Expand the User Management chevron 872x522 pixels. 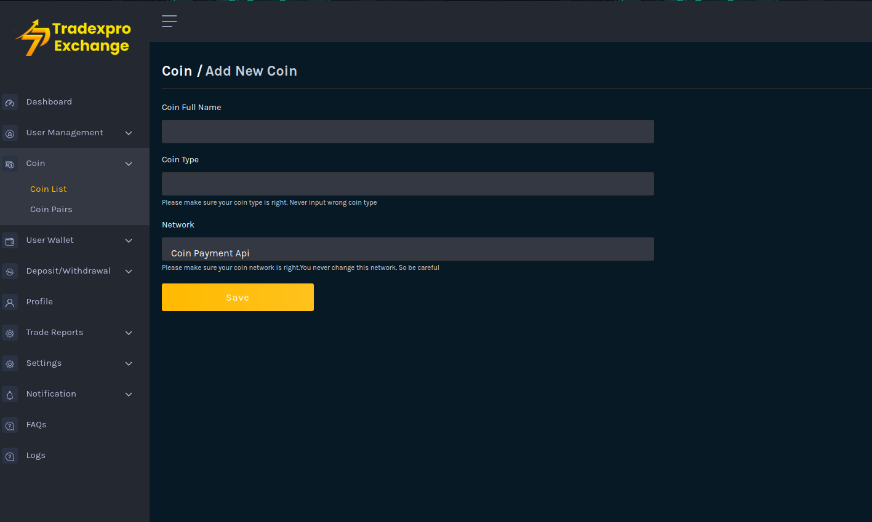pyautogui.click(x=129, y=133)
